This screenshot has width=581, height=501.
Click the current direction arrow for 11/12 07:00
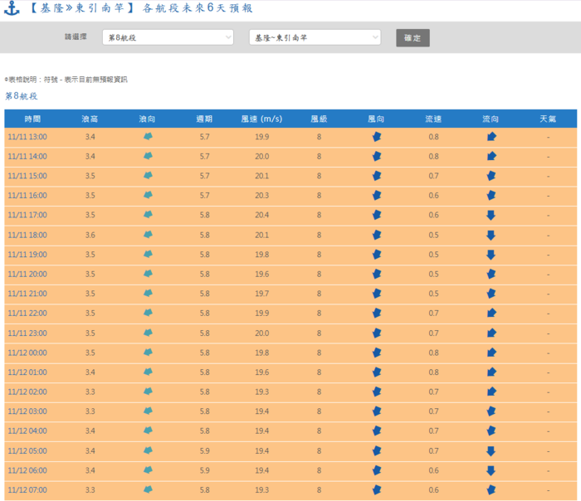[x=491, y=489]
